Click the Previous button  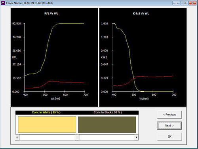169,115
